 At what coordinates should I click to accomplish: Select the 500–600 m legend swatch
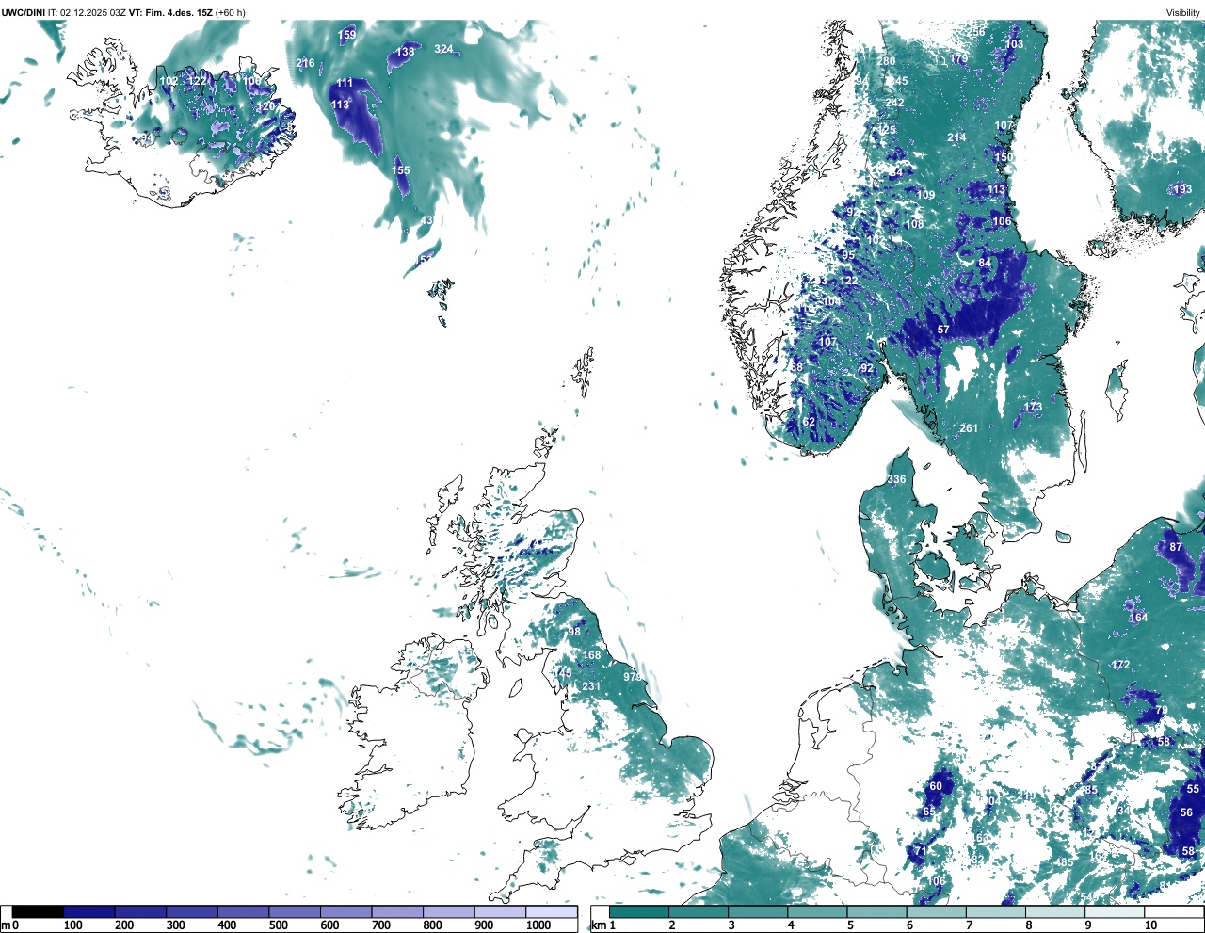pos(295,911)
